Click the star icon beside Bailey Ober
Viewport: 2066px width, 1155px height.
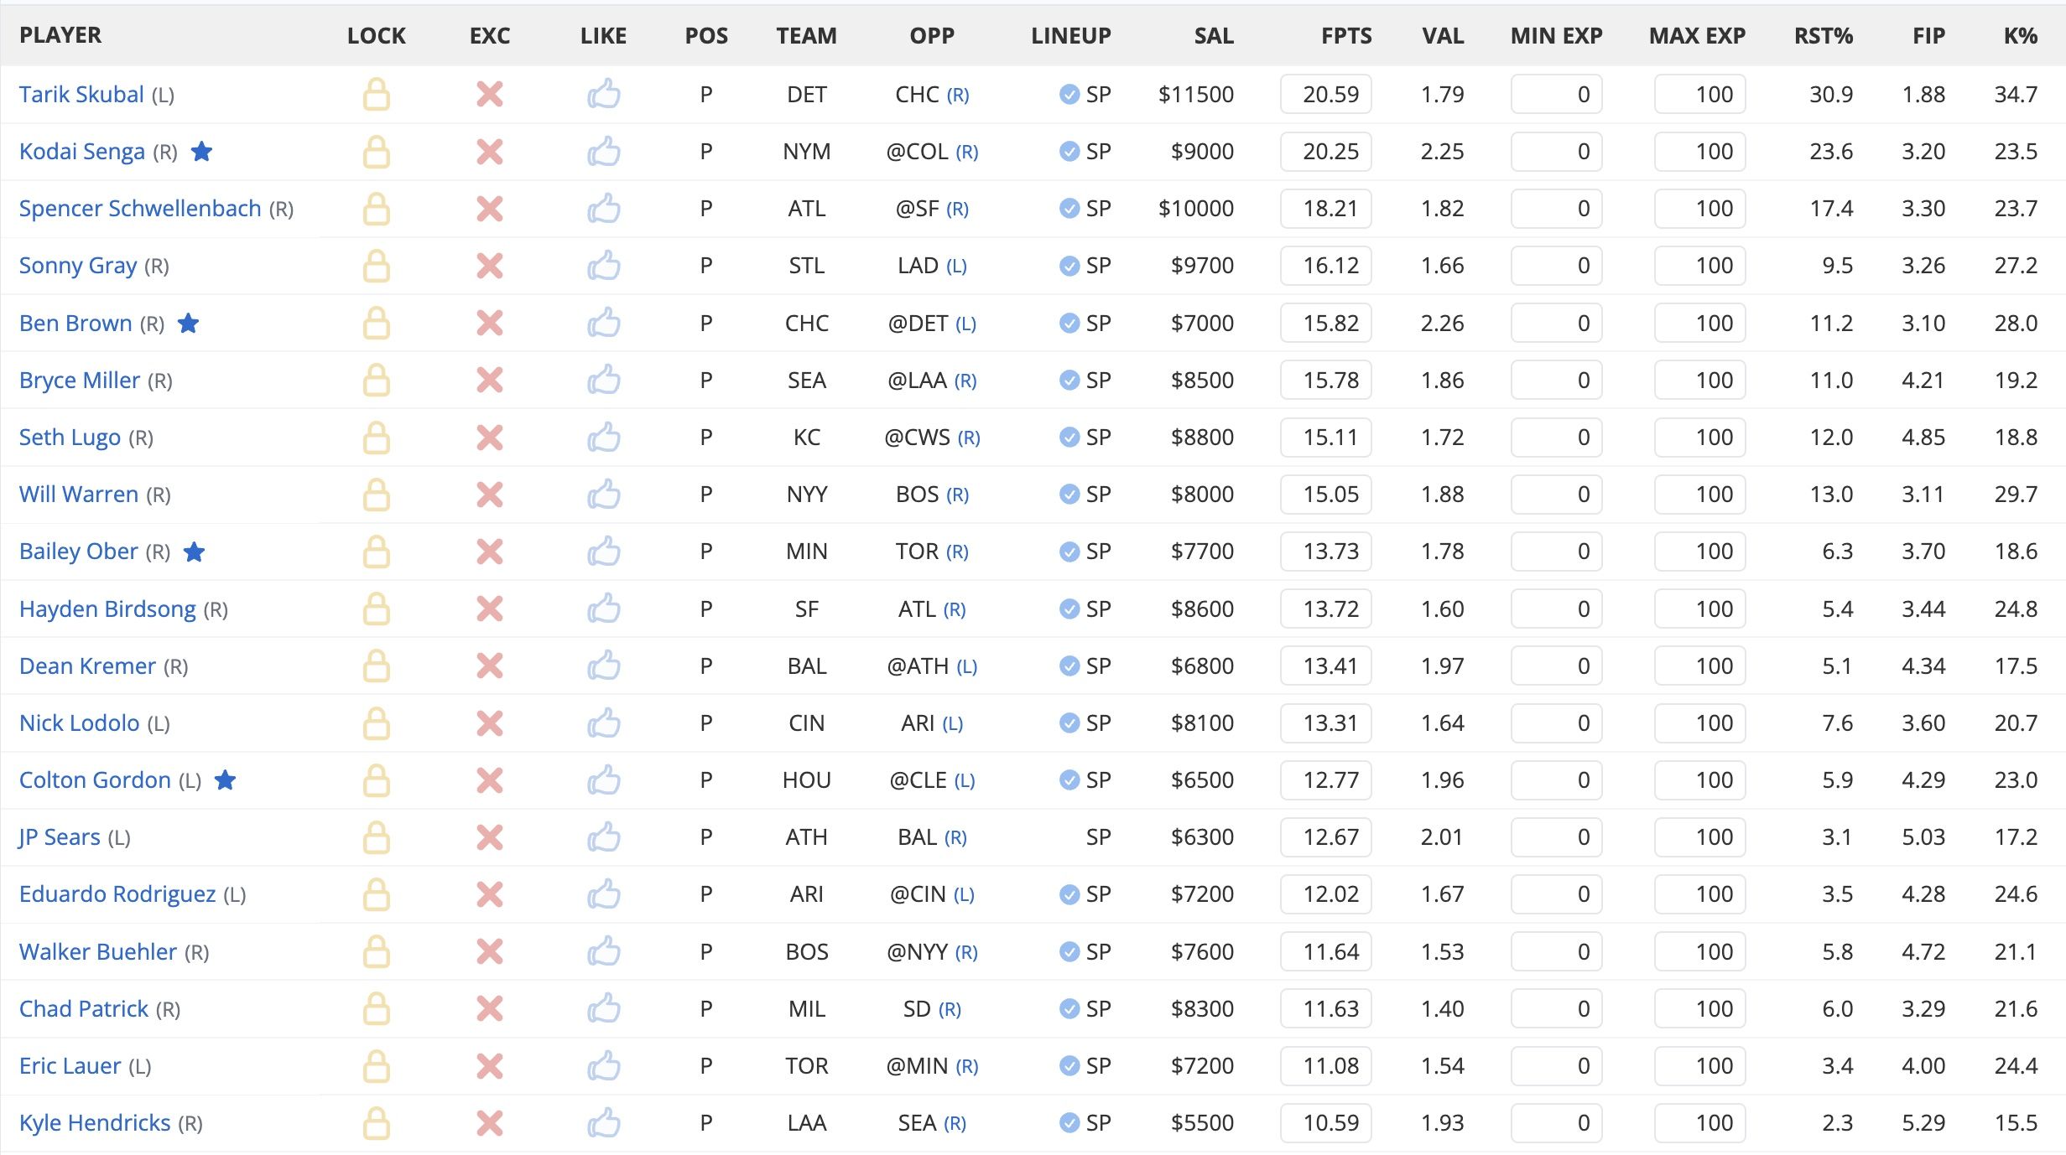(194, 552)
